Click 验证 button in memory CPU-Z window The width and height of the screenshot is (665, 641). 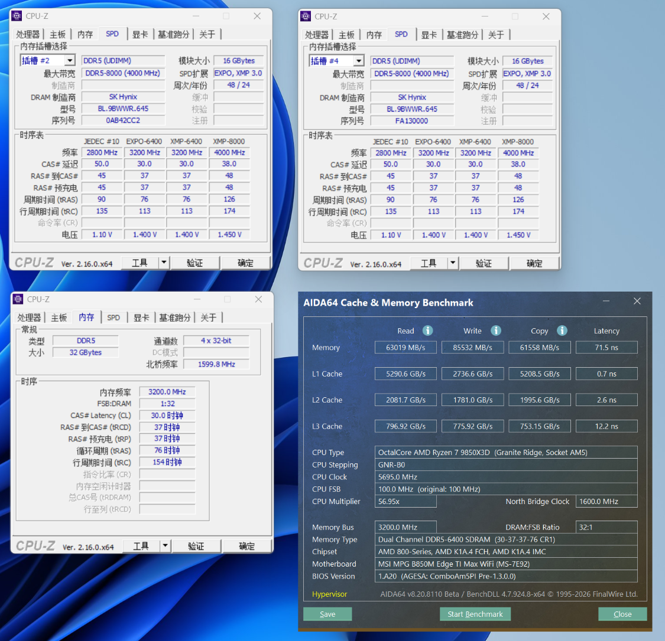[196, 546]
